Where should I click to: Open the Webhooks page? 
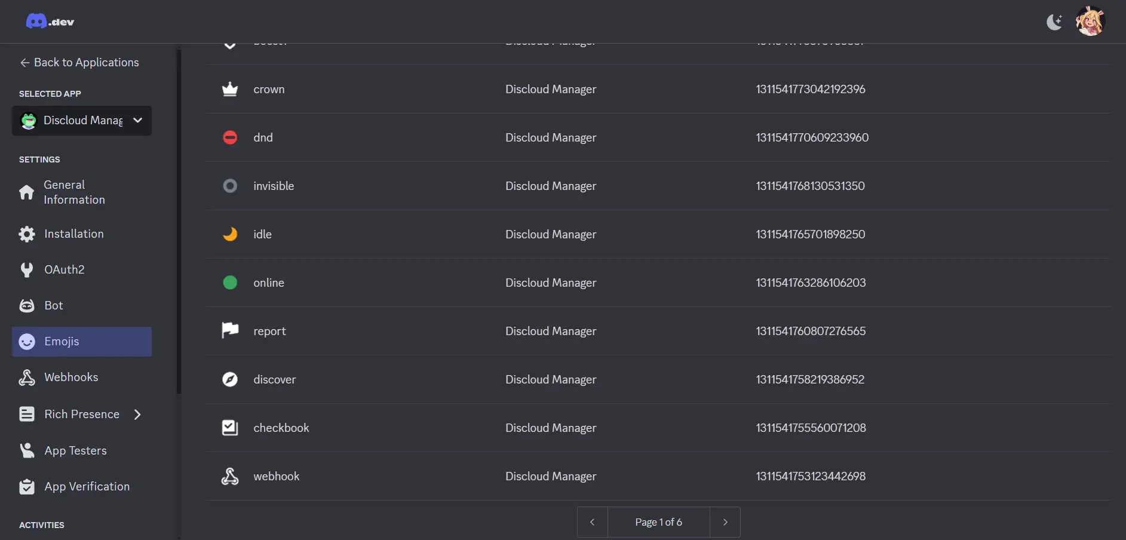click(x=82, y=378)
